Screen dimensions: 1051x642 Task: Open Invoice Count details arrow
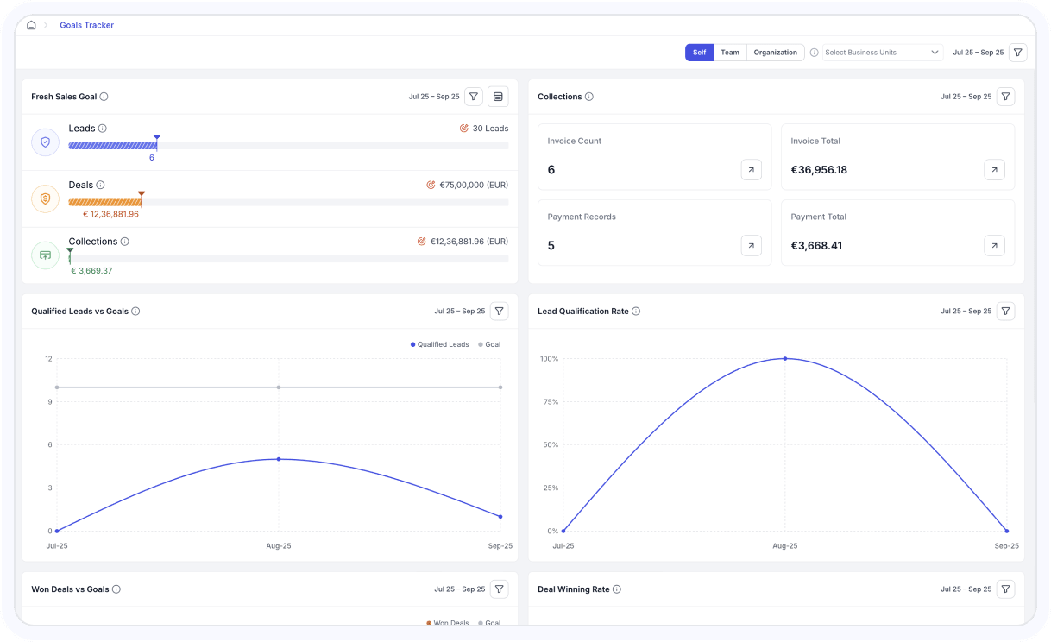(x=751, y=170)
